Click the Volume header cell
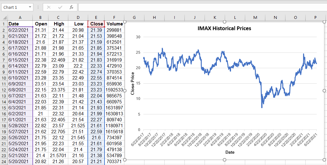 115,24
